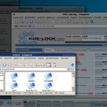Viewport: 107px width, 107px height.
Task: Open Fenster menu in fchristl Konqueror
Action: click(x=65, y=58)
